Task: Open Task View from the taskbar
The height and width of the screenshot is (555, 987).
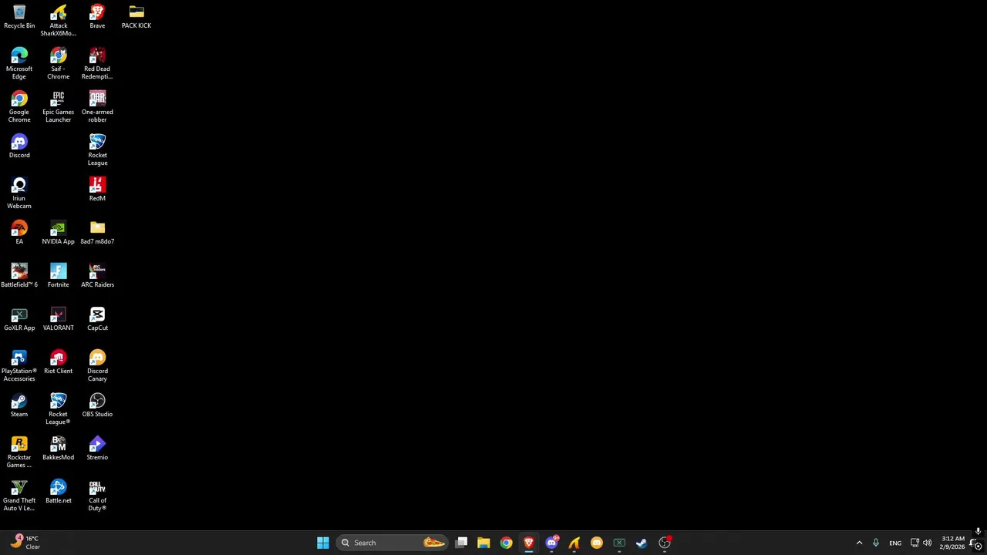Action: pyautogui.click(x=461, y=543)
